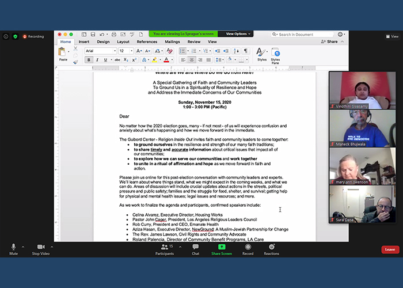Toggle Italic formatting

click(x=97, y=60)
